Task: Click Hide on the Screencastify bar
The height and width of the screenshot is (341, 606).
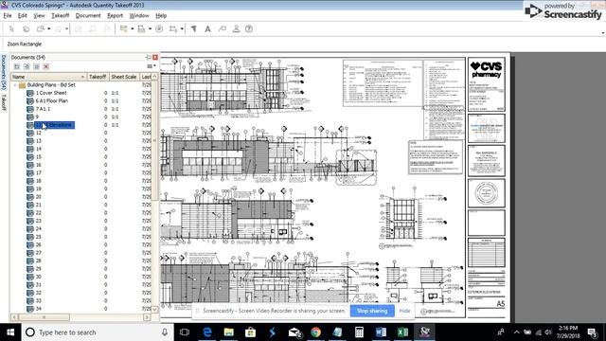Action: click(404, 311)
